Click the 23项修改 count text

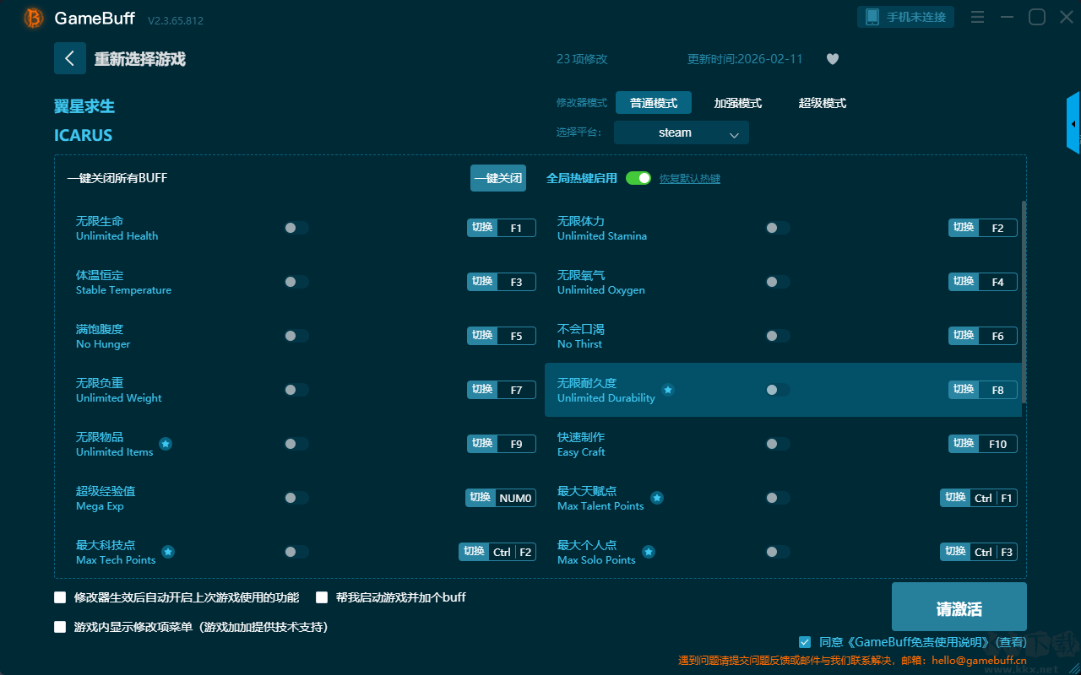(x=582, y=59)
